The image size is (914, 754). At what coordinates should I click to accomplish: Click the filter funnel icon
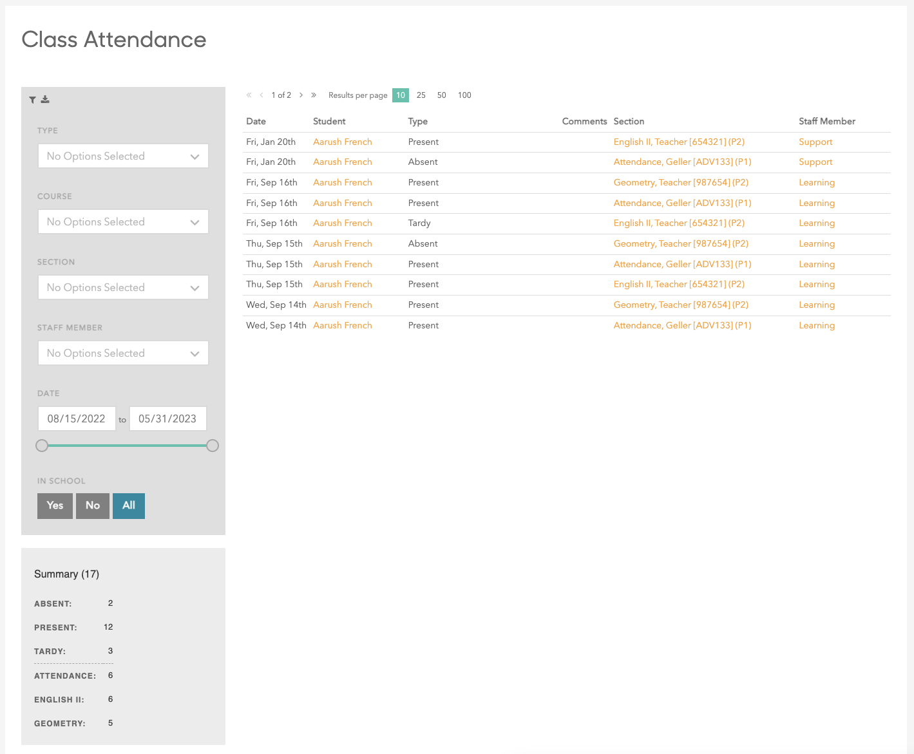tap(32, 100)
